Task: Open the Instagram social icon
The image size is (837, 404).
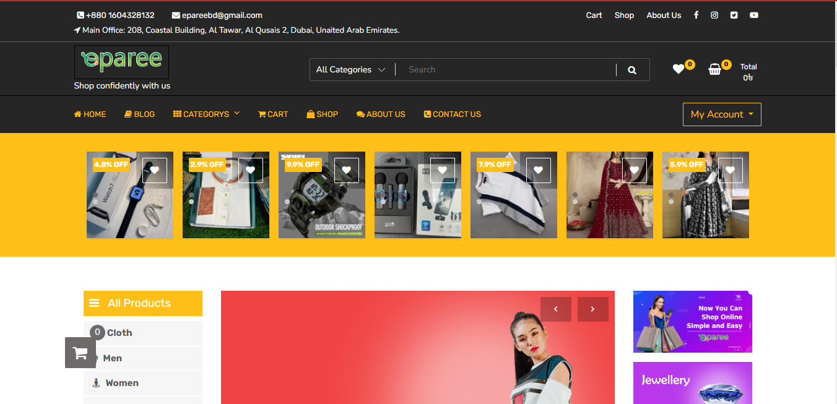Action: click(x=715, y=15)
